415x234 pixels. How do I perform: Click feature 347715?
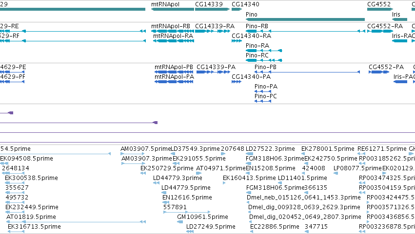click(307, 232)
